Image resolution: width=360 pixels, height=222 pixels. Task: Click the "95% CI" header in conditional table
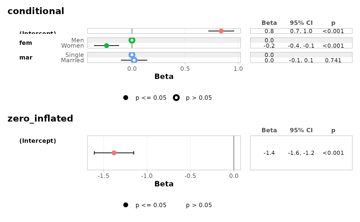(x=301, y=23)
